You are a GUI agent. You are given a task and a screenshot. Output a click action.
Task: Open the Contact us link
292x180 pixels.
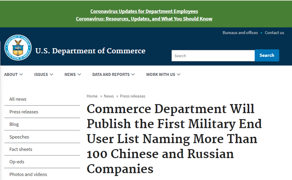274,33
